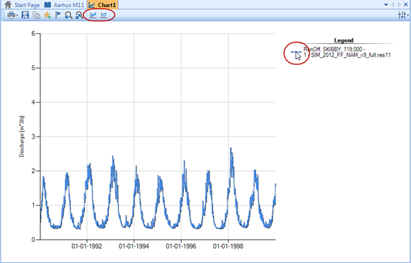Click the Legend title heading
This screenshot has height=263, width=411.
click(344, 40)
